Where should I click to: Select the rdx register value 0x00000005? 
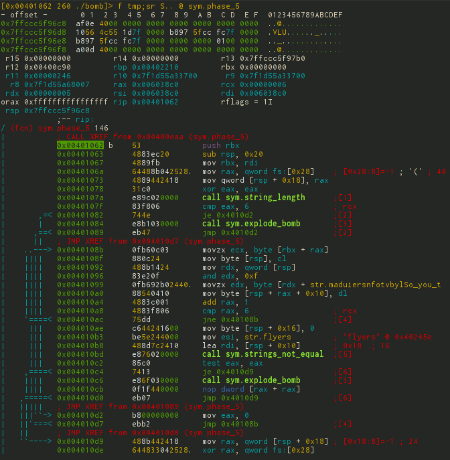[x=48, y=93]
